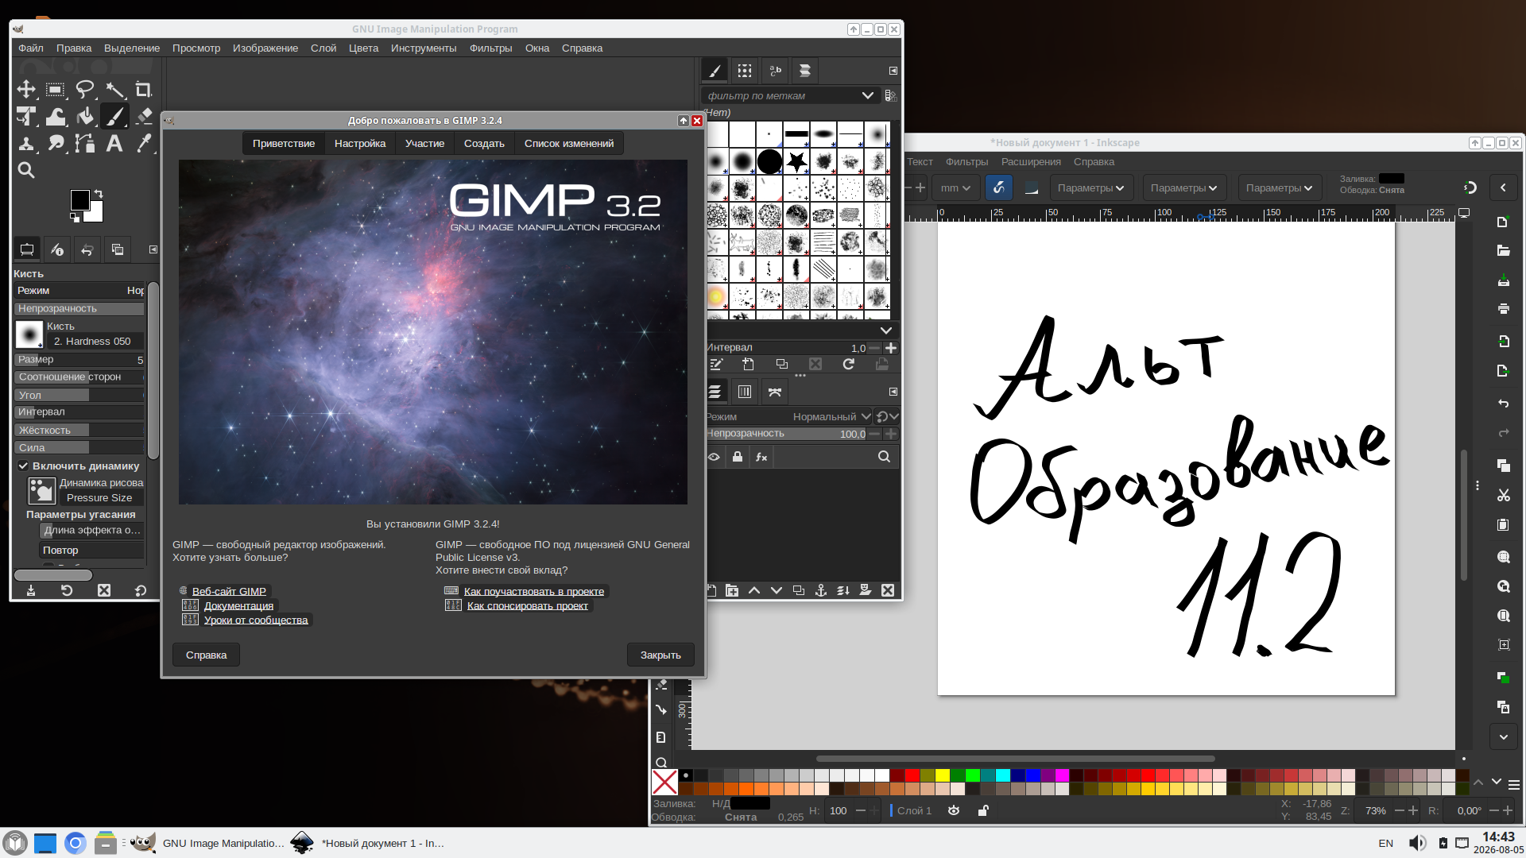This screenshot has width=1526, height=858.
Task: Switch to the 'Создать' tab in welcome dialog
Action: 484,144
